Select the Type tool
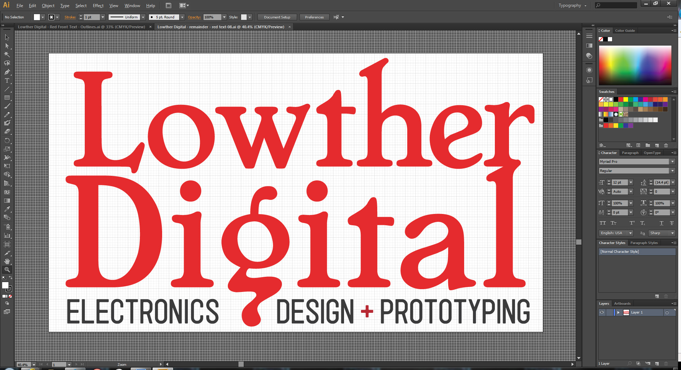Screen dimensions: 681x370 click(x=7, y=80)
